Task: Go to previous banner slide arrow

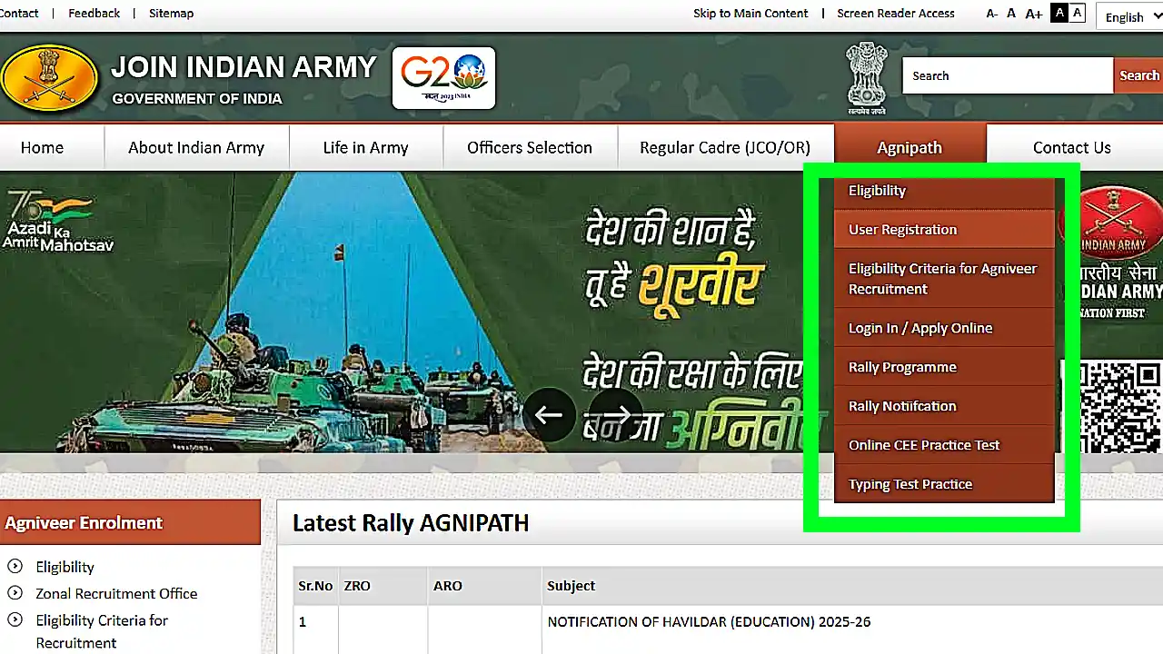Action: click(549, 415)
